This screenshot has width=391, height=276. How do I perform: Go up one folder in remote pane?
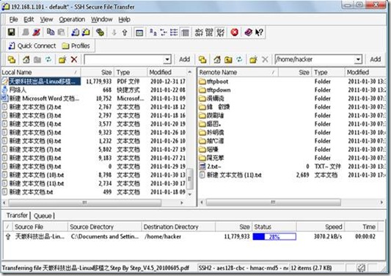tap(228, 59)
